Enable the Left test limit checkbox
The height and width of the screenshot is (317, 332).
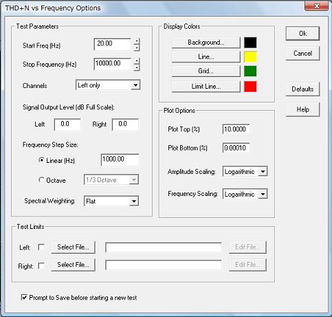point(41,247)
